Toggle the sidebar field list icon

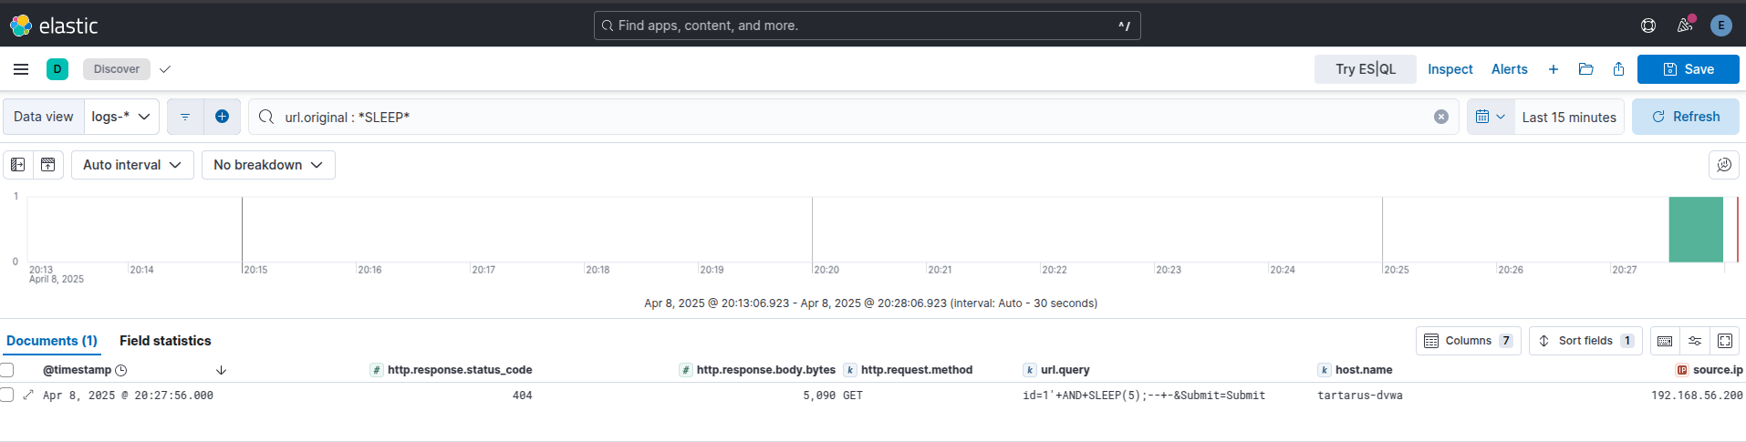[x=17, y=165]
